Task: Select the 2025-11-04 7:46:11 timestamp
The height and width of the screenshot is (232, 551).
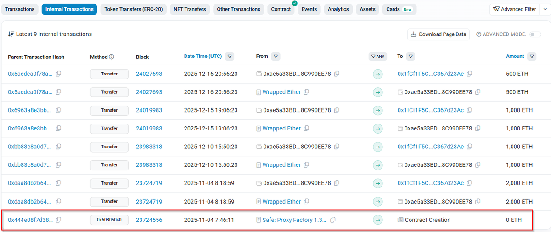Action: click(x=209, y=220)
